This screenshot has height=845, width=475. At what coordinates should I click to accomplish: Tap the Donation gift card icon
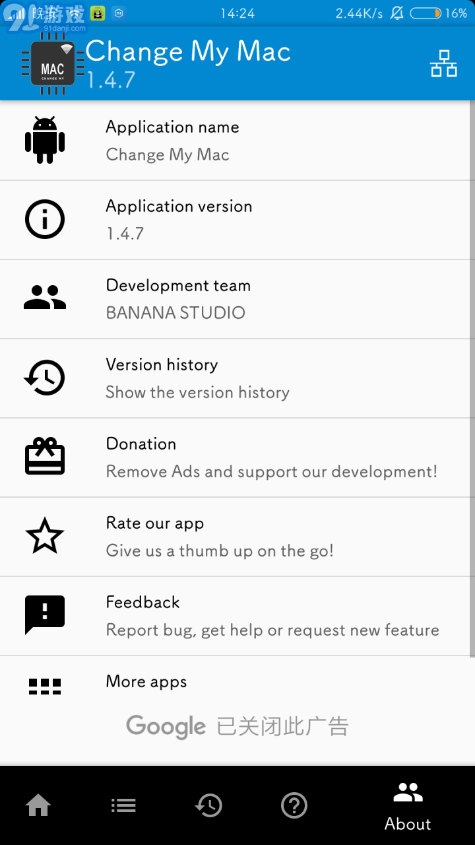pos(45,456)
